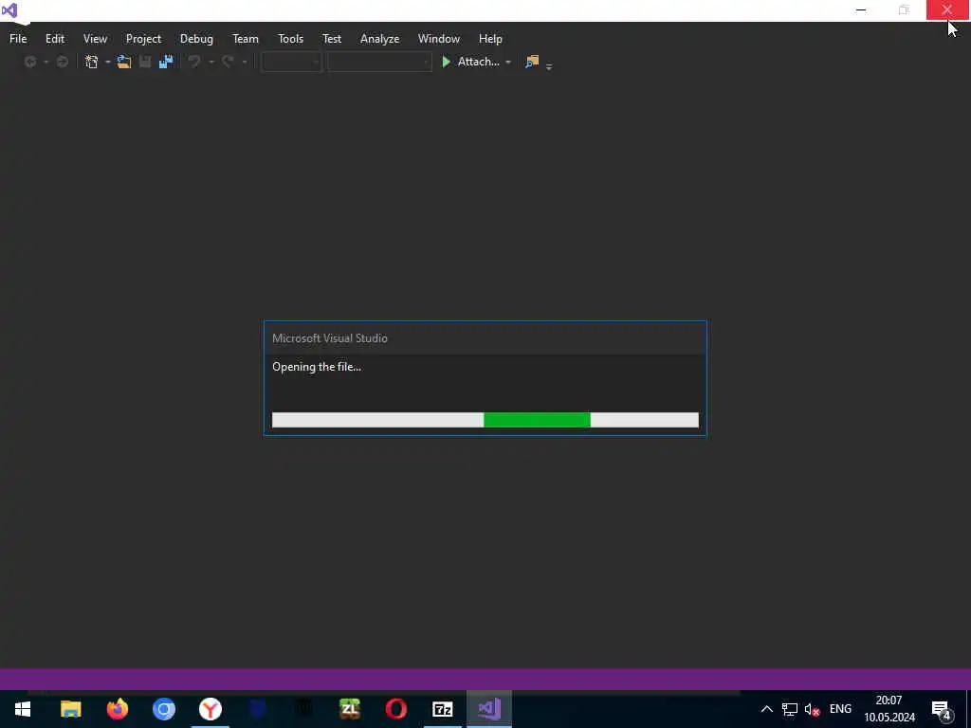The width and height of the screenshot is (971, 728).
Task: Click the Save All icon
Action: 165,62
